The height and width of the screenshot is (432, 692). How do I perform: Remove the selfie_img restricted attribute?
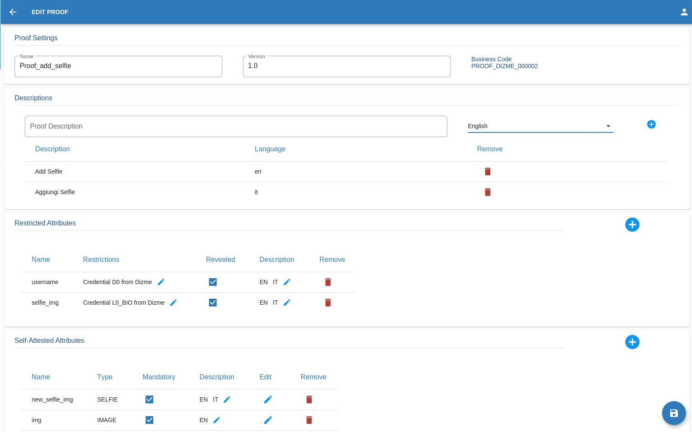pos(328,303)
